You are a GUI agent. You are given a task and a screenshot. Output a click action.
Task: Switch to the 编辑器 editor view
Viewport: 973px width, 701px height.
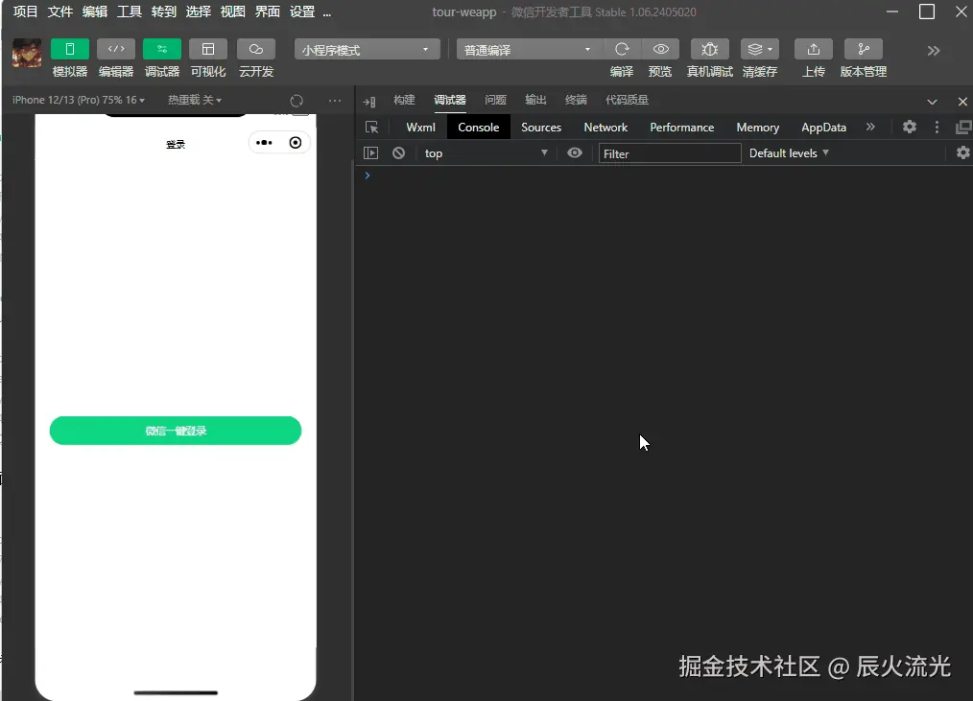(x=115, y=58)
